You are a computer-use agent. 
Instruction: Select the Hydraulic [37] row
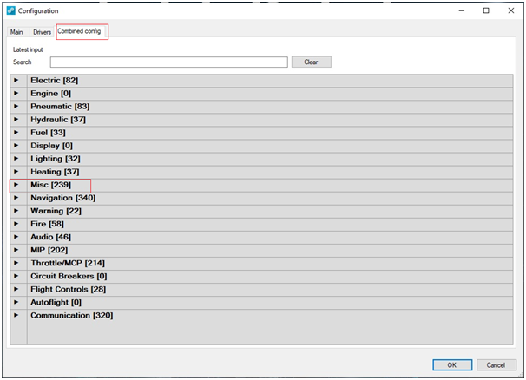click(x=270, y=120)
